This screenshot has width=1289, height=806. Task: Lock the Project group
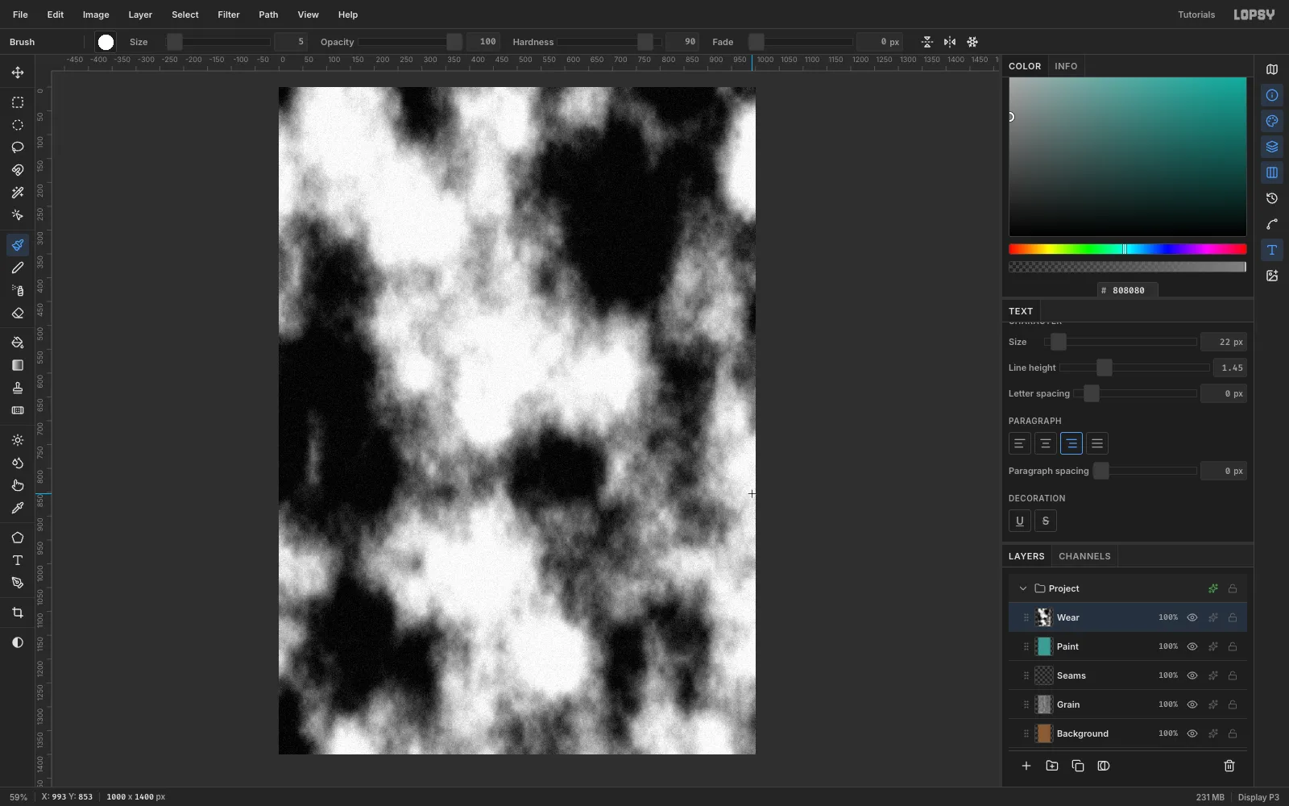(1233, 588)
